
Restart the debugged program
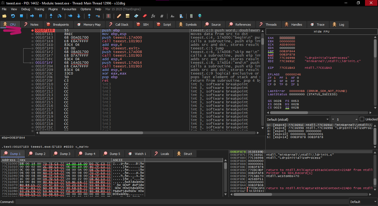13,16
